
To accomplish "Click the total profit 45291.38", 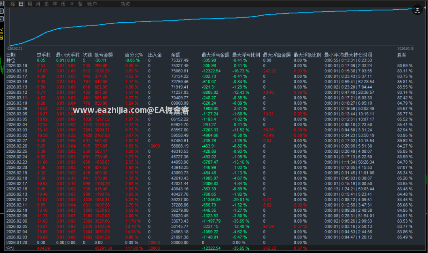I will [104, 249].
